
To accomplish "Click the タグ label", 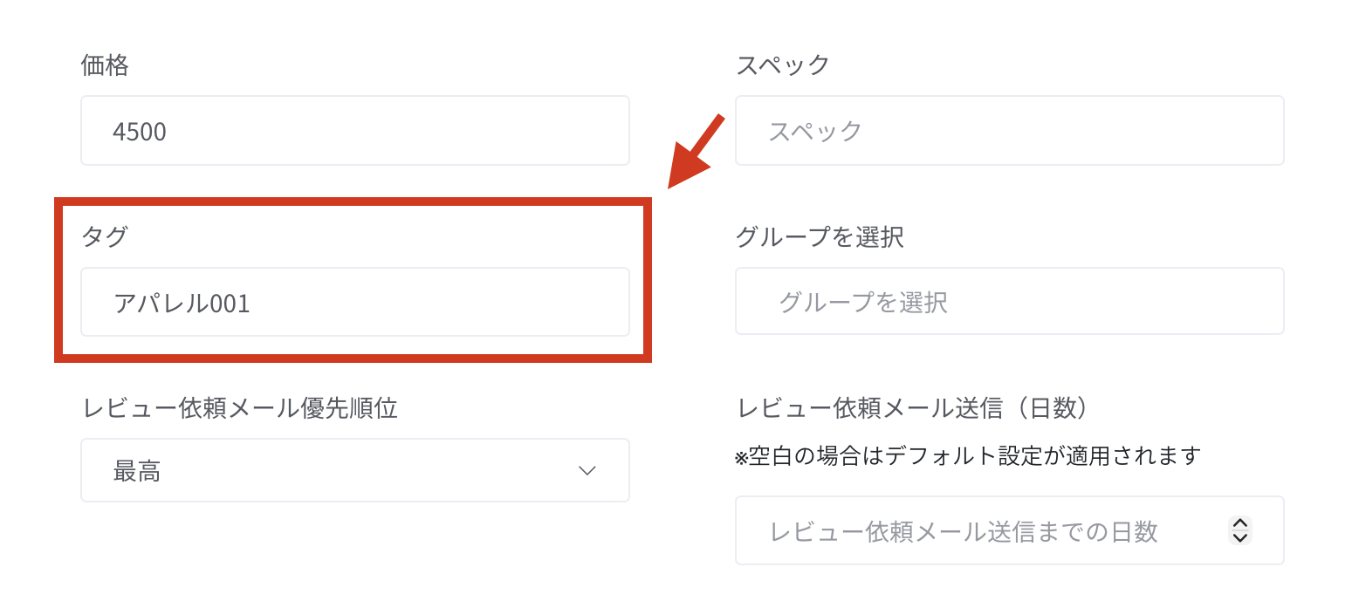I will coord(104,236).
